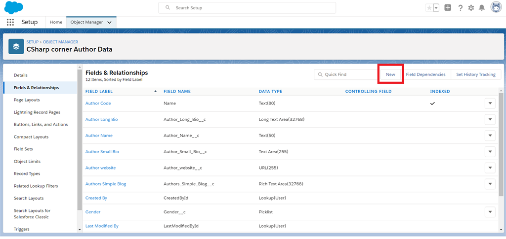Open row actions dropdown for Gender
The height and width of the screenshot is (239, 506).
click(x=490, y=212)
